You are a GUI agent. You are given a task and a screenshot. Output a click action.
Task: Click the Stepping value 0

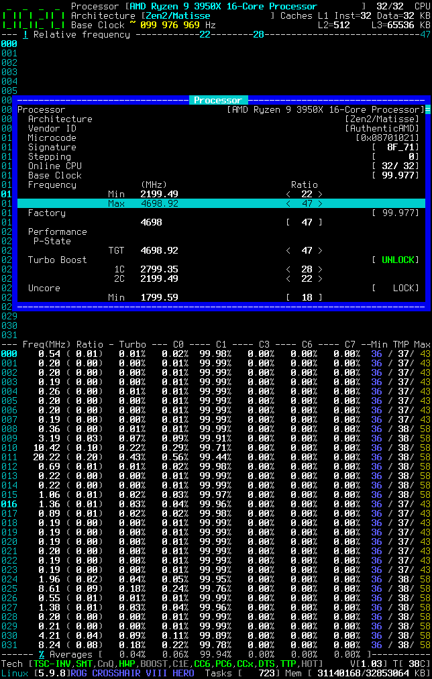pos(411,157)
